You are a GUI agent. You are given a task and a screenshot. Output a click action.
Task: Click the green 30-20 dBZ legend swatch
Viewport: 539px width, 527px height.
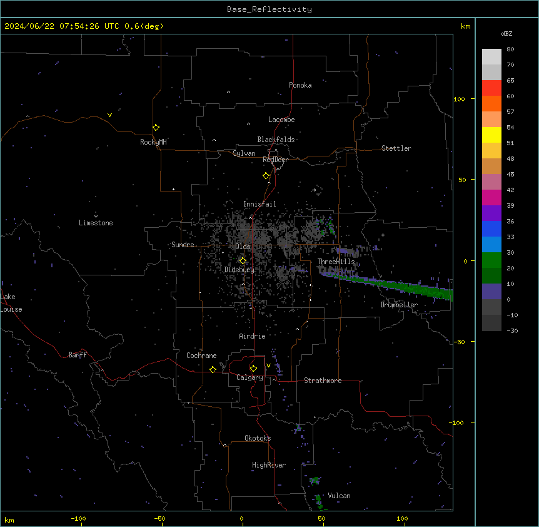pos(491,260)
